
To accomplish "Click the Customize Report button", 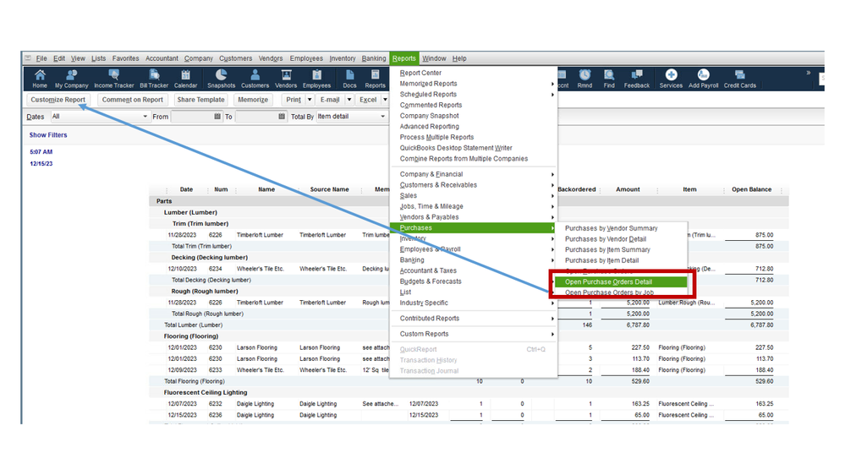I will click(x=58, y=100).
